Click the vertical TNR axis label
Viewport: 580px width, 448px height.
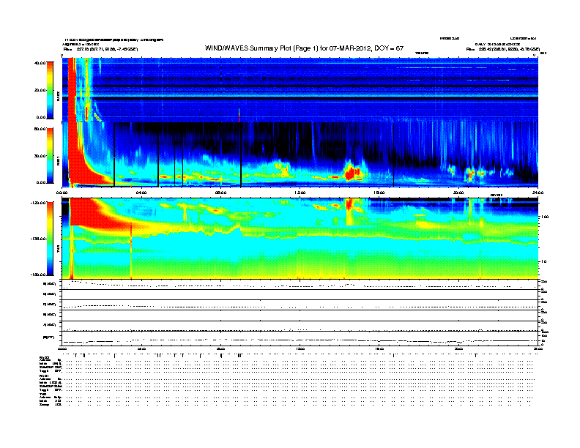click(58, 250)
